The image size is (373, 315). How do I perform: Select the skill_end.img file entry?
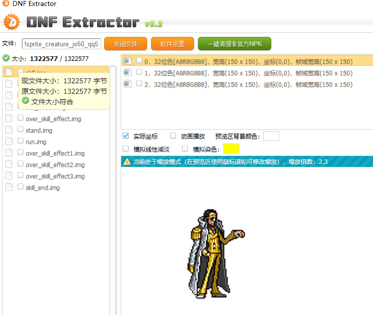(43, 187)
